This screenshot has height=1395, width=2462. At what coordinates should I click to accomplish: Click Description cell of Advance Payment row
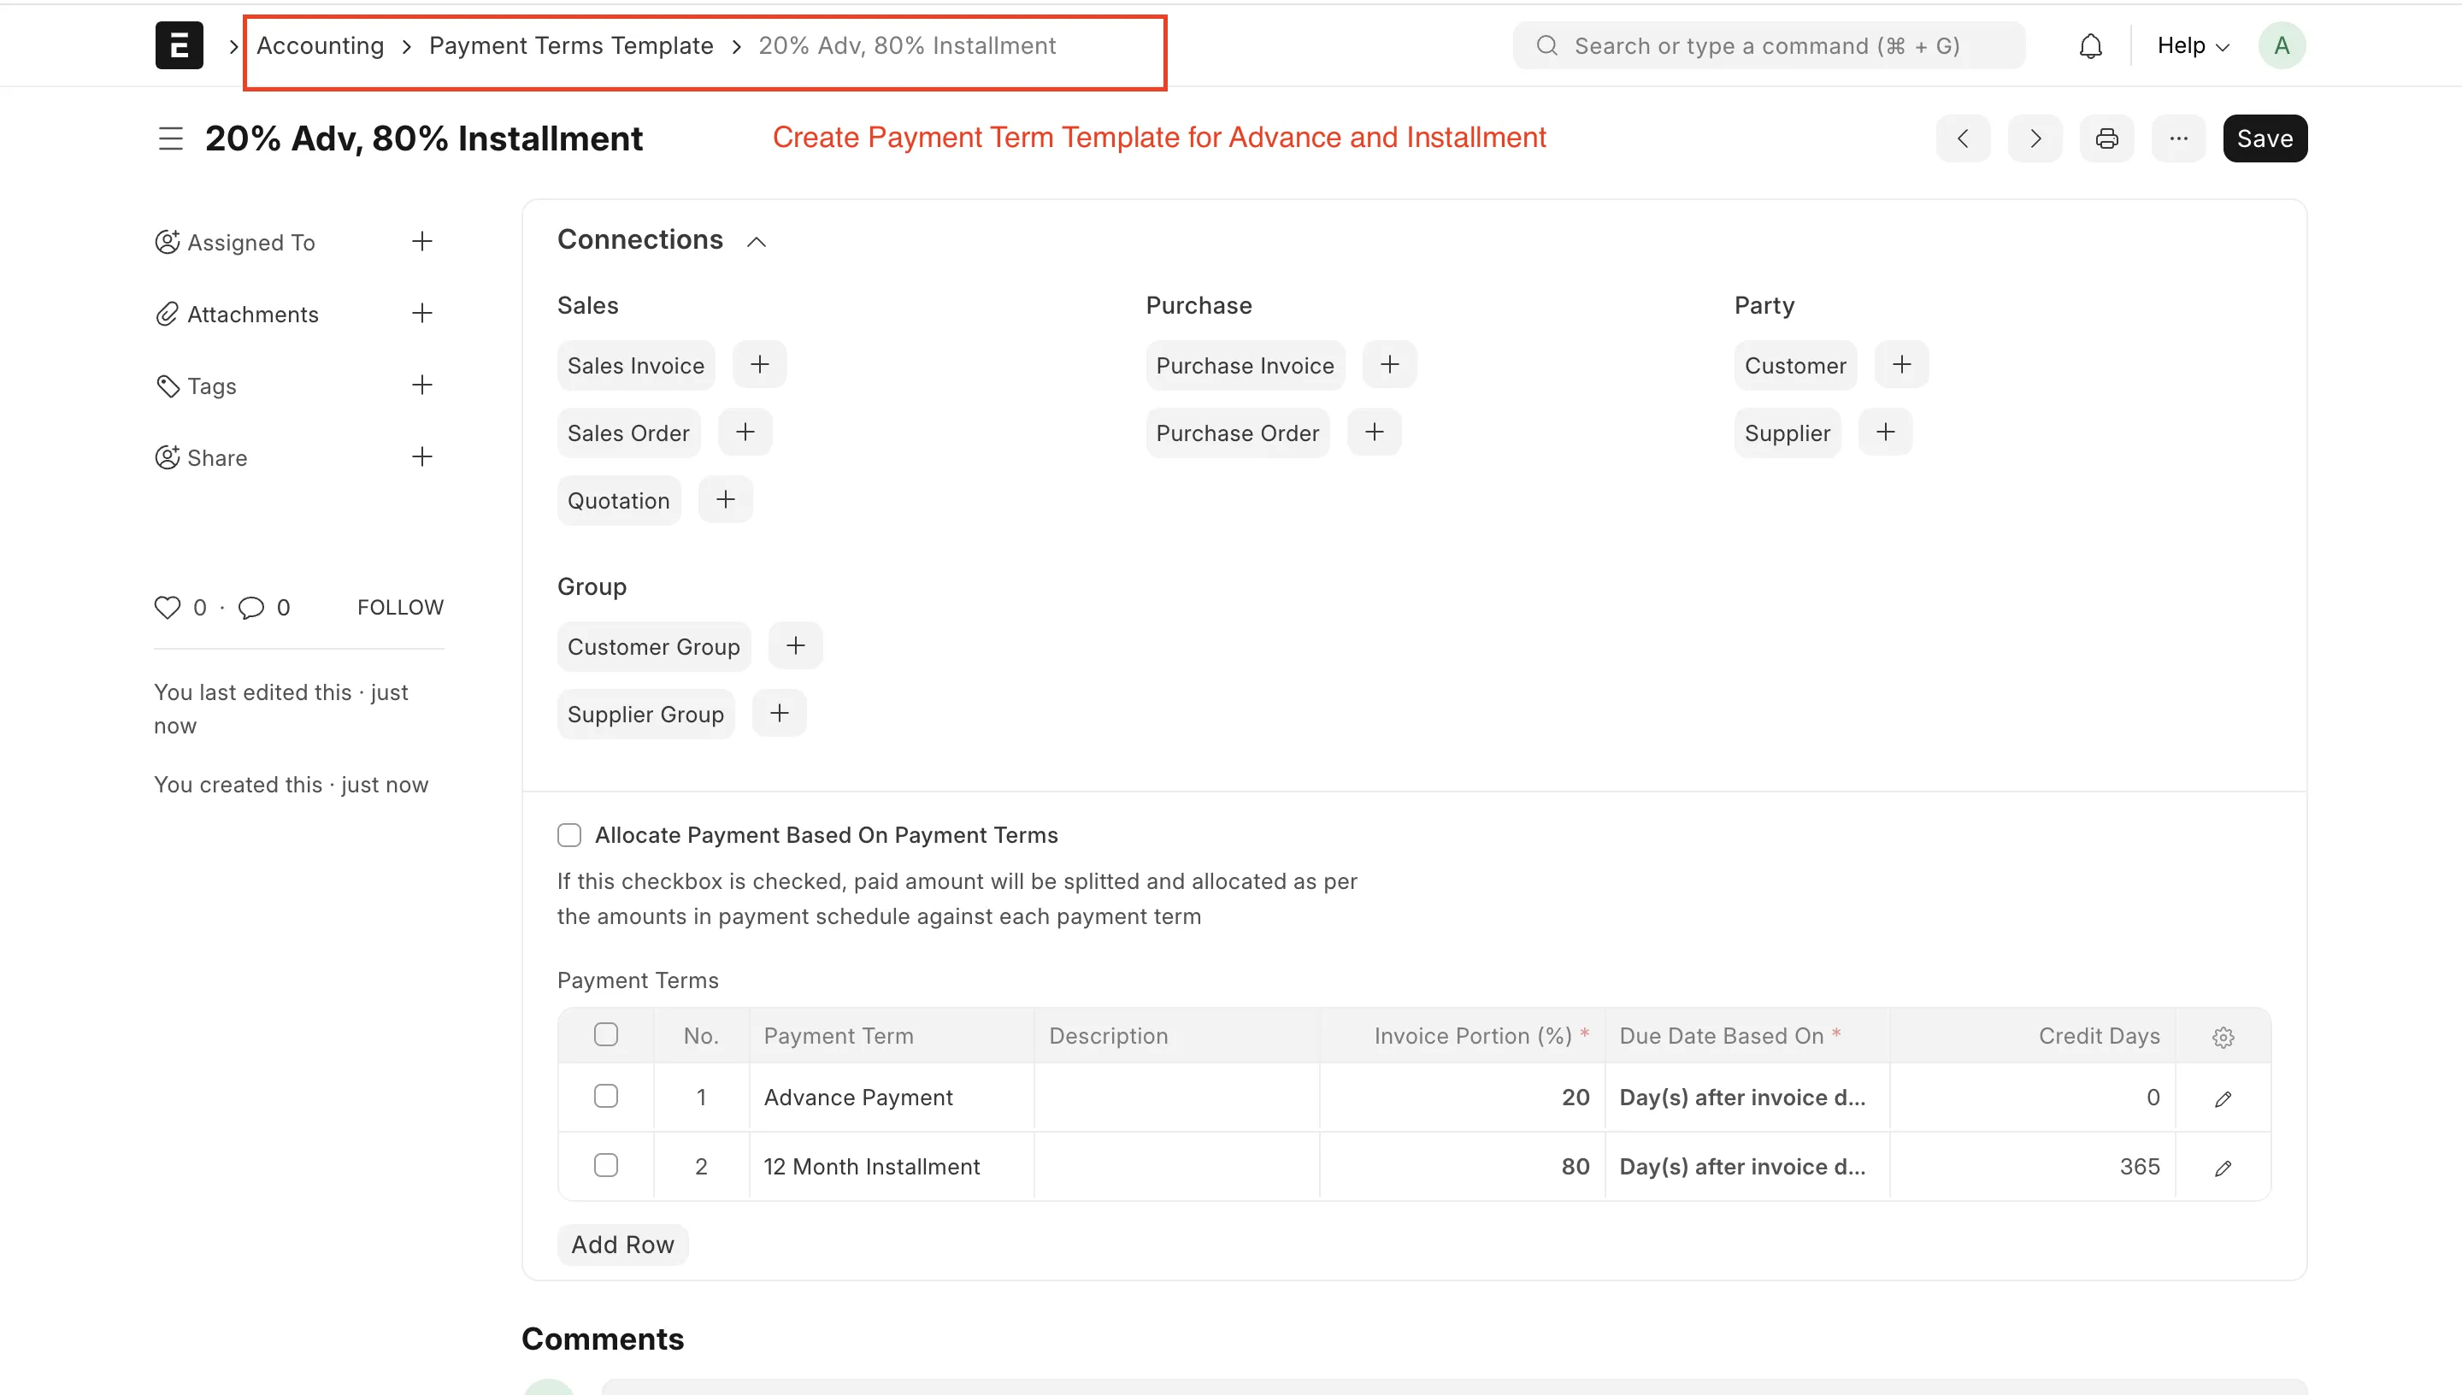[1177, 1097]
